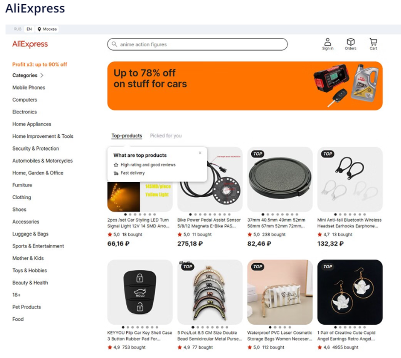Screen dimensions: 401x358
Task: Switch to Picked for you tab
Action: coord(166,136)
